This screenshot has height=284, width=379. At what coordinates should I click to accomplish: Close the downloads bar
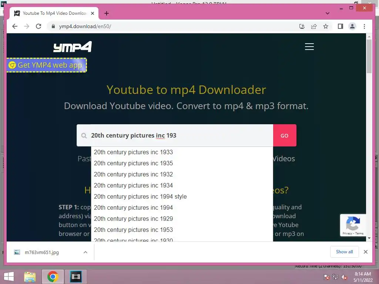[x=365, y=252]
